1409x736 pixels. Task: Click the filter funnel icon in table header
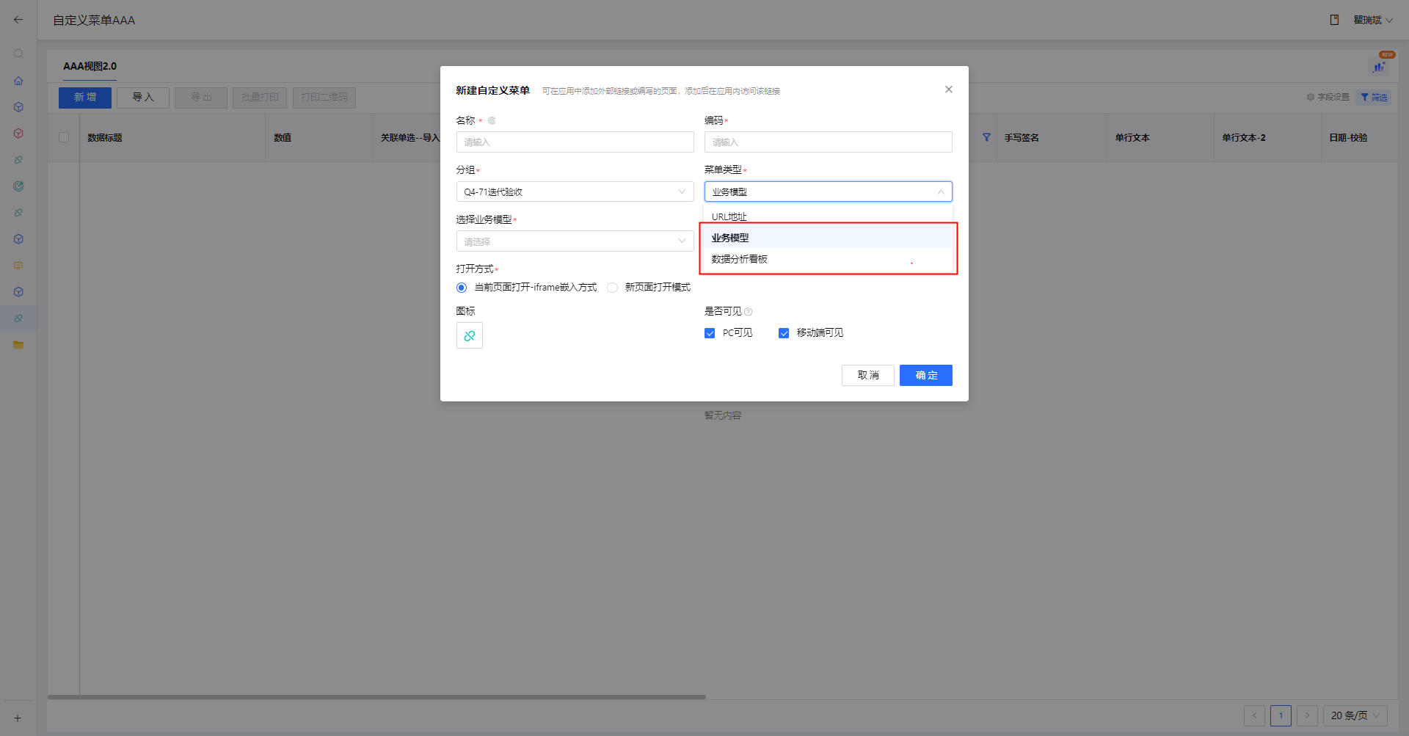[x=986, y=137]
